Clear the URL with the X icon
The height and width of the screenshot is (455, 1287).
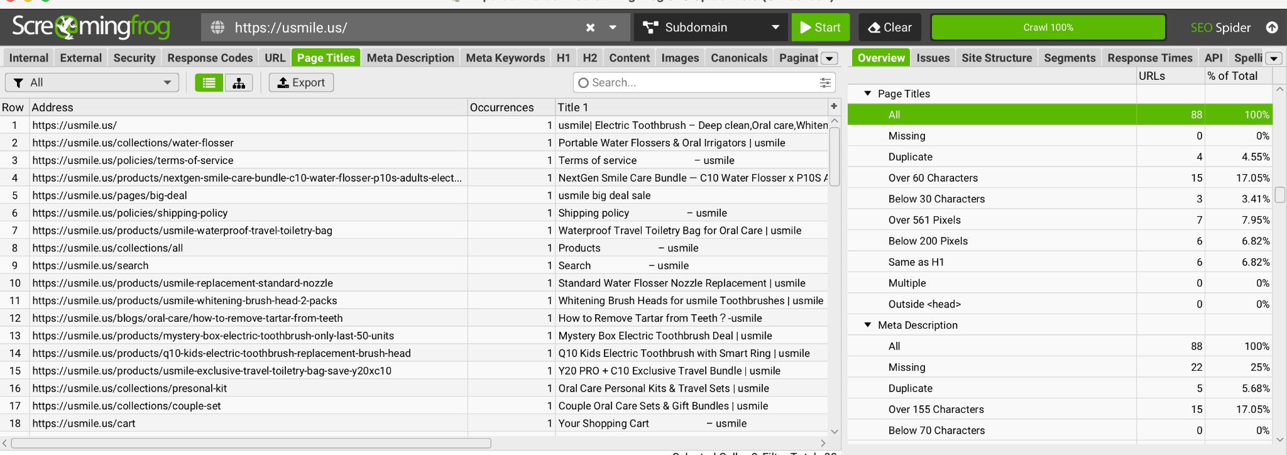tap(590, 28)
